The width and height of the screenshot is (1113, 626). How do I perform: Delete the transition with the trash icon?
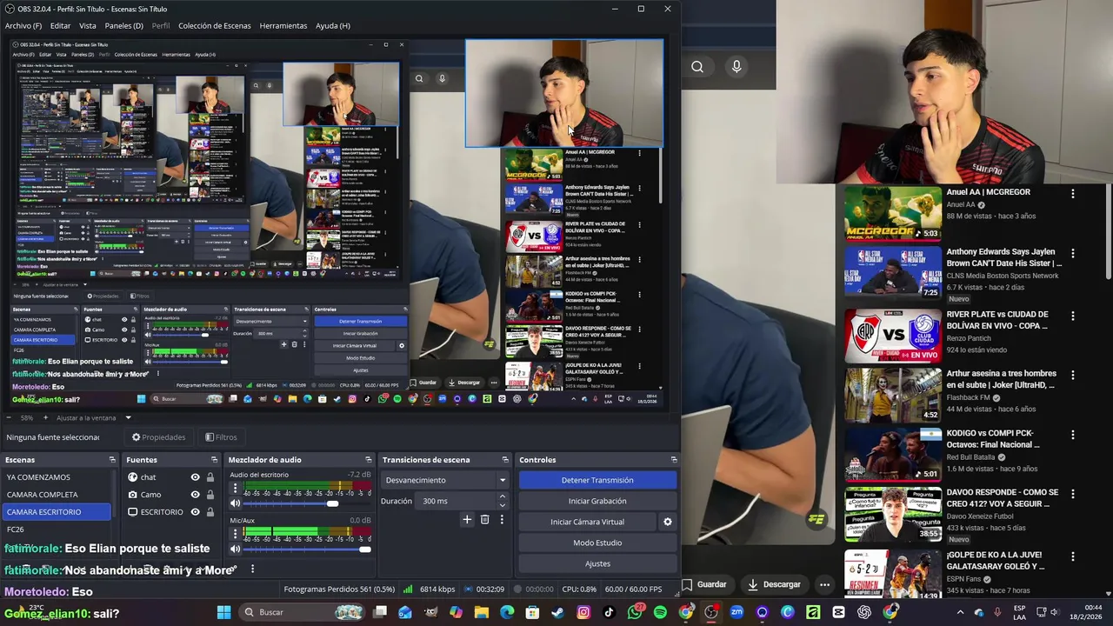485,520
